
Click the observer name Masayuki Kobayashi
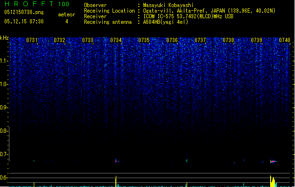point(168,5)
